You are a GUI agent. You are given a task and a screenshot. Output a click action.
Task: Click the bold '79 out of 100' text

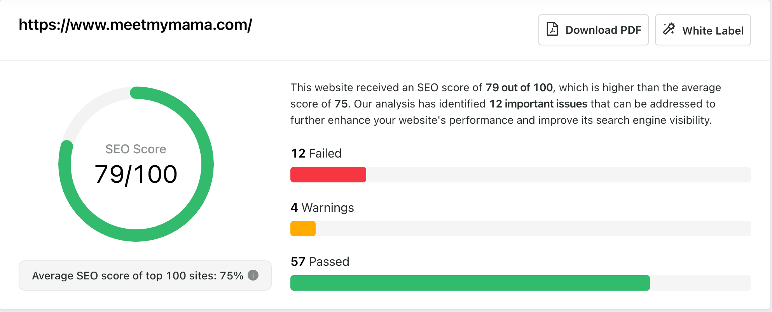pos(519,88)
